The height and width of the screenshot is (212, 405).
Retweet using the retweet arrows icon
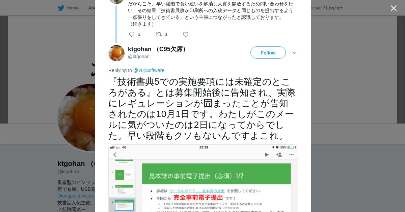[159, 34]
